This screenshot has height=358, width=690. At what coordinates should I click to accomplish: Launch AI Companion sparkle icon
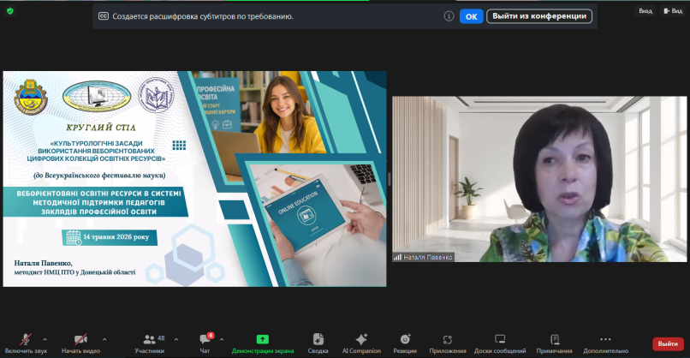pyautogui.click(x=361, y=339)
